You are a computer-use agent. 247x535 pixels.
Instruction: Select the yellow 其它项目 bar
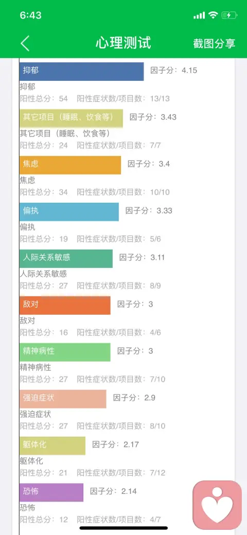click(x=71, y=118)
